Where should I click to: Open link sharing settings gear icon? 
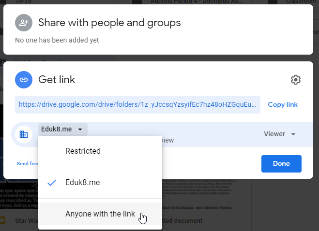tap(296, 80)
